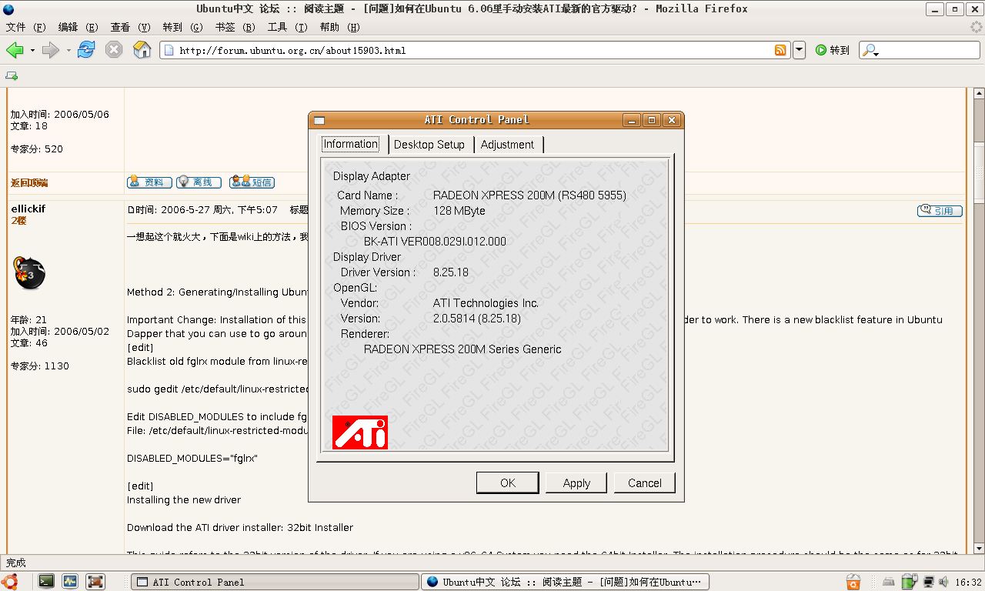Open the 文件 (F) menu
The width and height of the screenshot is (985, 591).
[x=26, y=27]
